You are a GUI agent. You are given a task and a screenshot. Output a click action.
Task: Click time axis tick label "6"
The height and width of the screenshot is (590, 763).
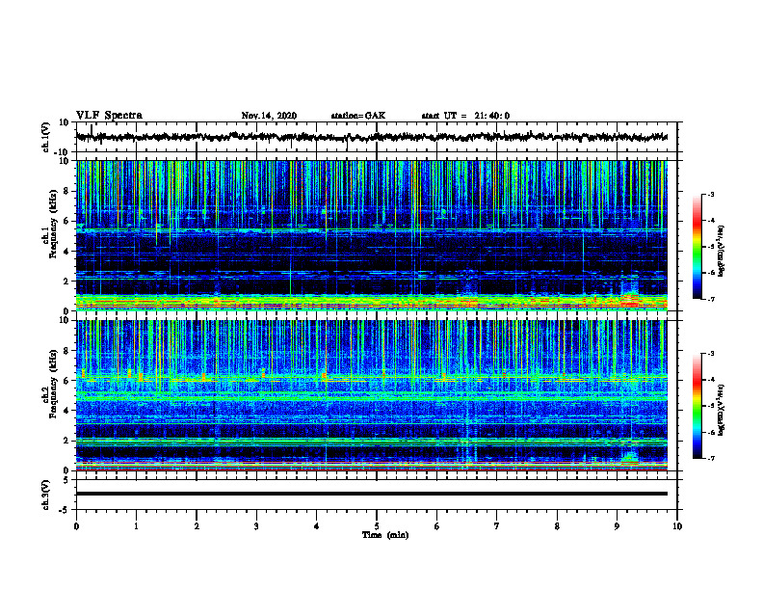[x=437, y=526]
